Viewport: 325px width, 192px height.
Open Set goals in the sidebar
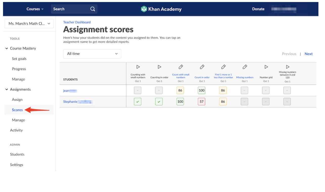(19, 59)
